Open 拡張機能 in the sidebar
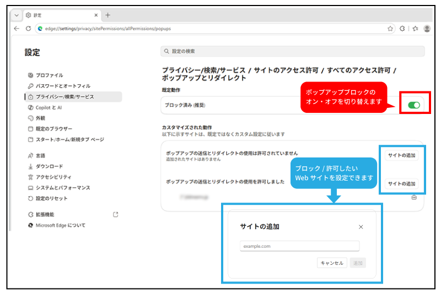The height and width of the screenshot is (294, 441). [x=73, y=215]
